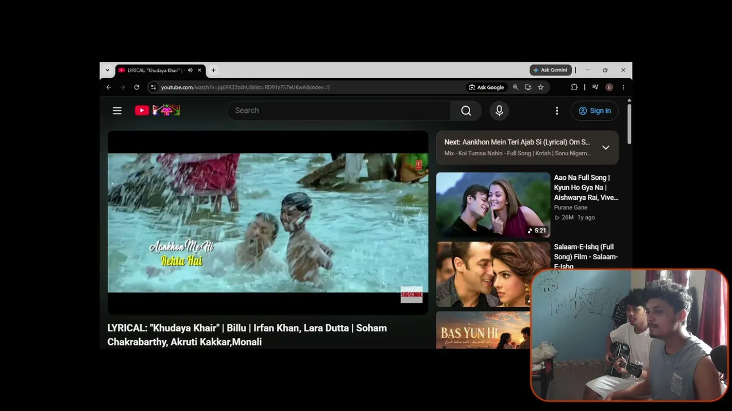Open Ask Gemini in Chrome
The width and height of the screenshot is (732, 411).
coord(550,70)
